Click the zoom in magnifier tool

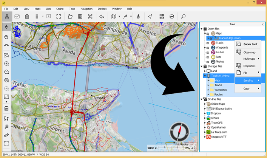pyautogui.click(x=6, y=64)
